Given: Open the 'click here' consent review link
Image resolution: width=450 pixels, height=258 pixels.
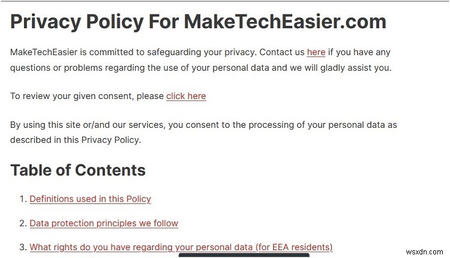Looking at the screenshot, I should 186,96.
